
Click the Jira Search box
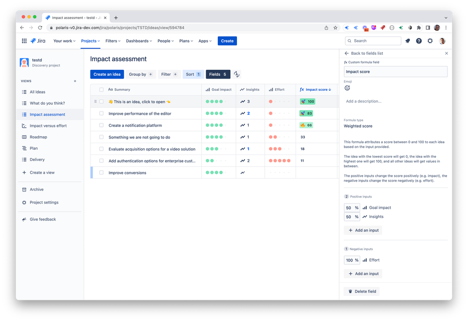click(373, 41)
